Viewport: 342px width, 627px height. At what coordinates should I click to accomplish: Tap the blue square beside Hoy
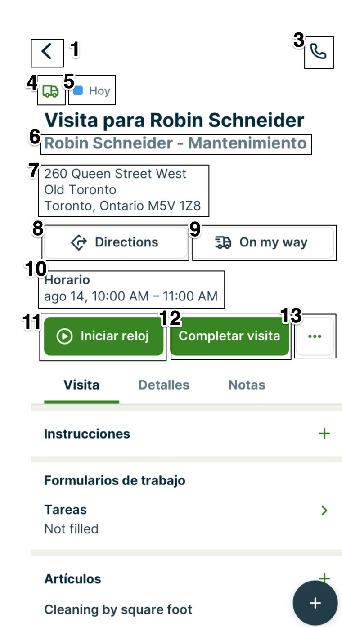coord(78,91)
